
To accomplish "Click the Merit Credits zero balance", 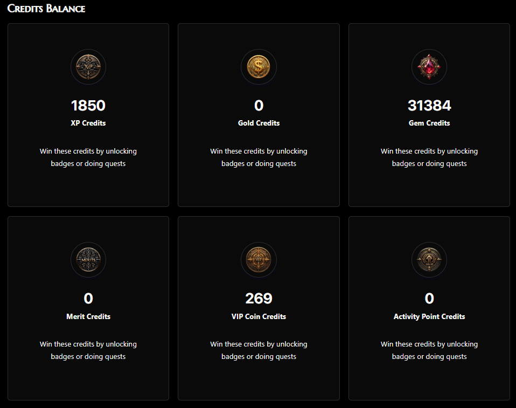I will (x=88, y=298).
